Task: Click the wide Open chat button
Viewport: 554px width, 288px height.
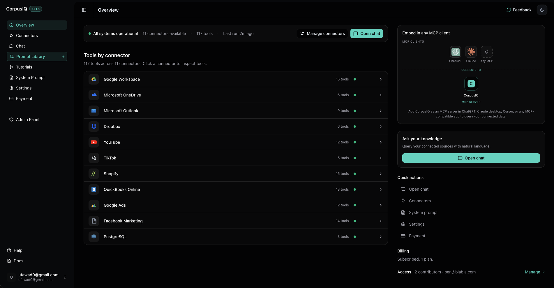Action: (471, 158)
